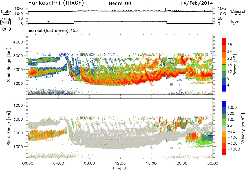Image resolution: width=246 pixels, height=170 pixels.
Task: Click the 08:00 time tick label
Action: pyautogui.click(x=89, y=164)
